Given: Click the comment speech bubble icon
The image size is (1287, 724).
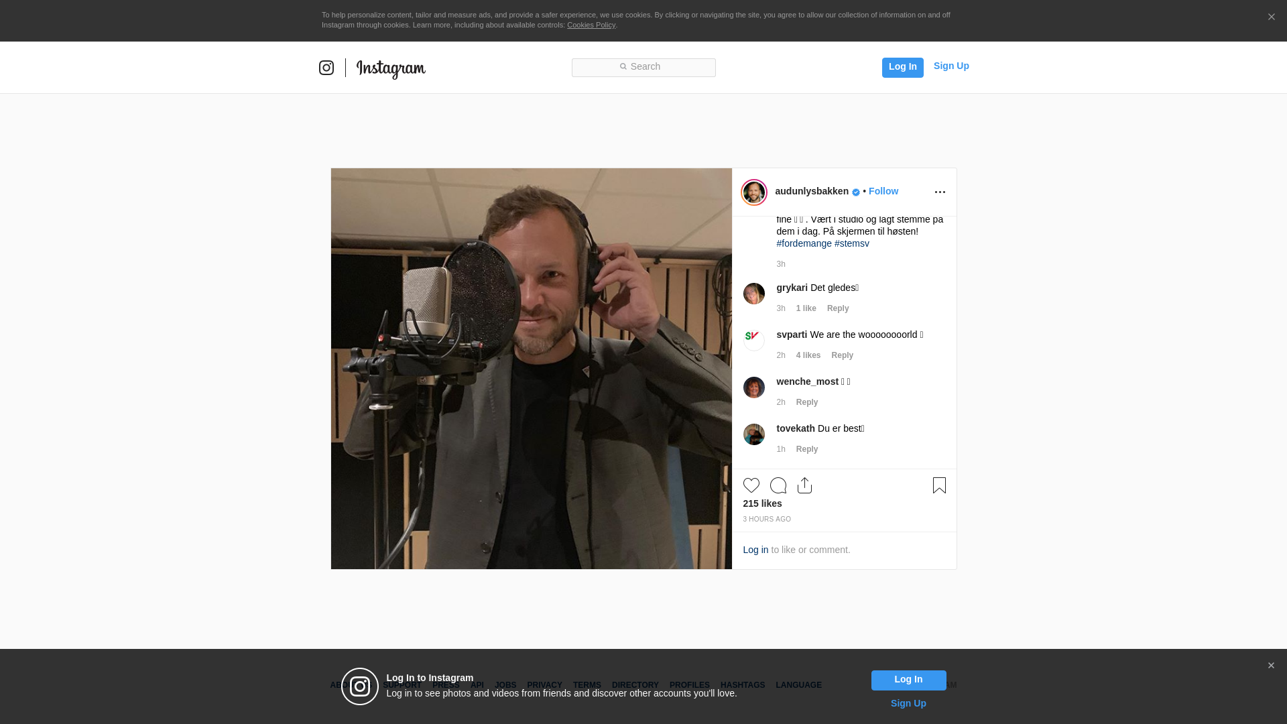Looking at the screenshot, I should pos(778,485).
